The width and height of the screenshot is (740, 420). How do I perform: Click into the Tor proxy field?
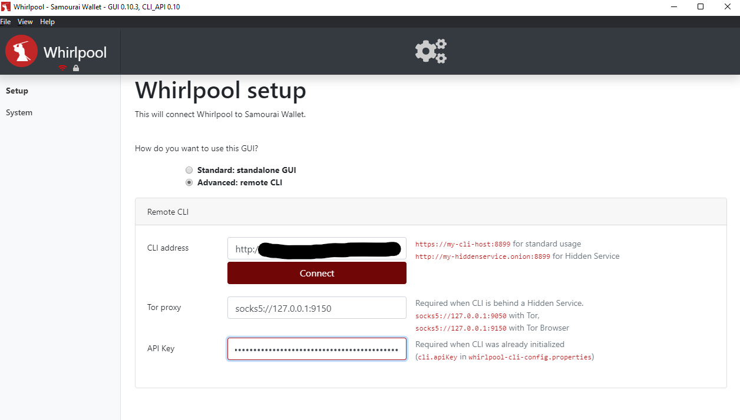point(316,308)
